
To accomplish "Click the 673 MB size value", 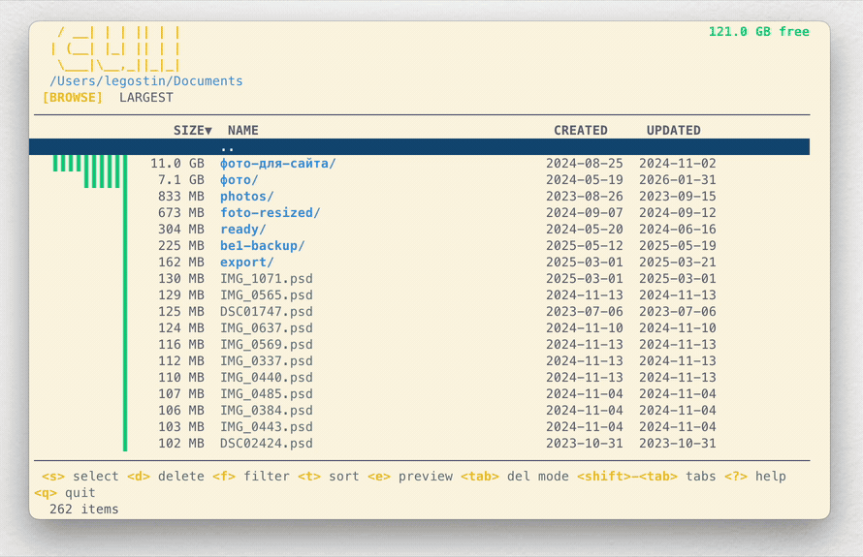I will pos(181,213).
